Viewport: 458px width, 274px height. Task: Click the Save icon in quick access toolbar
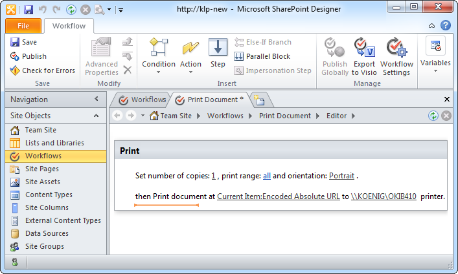[x=29, y=10]
